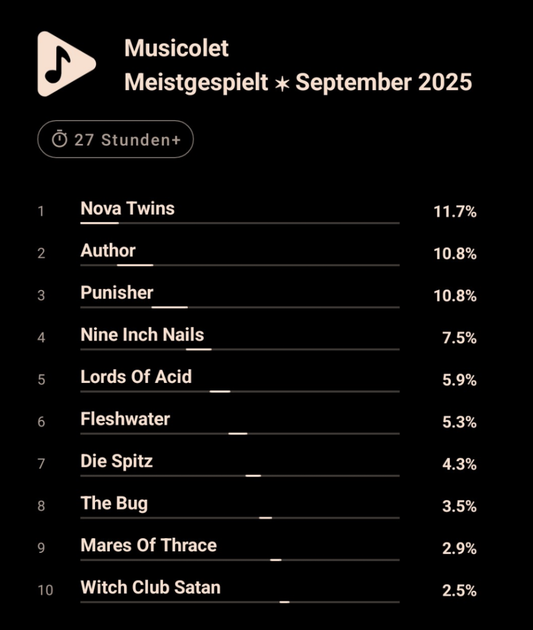Click the 27 Stunden+ listening time pill
The height and width of the screenshot is (630, 533).
115,139
